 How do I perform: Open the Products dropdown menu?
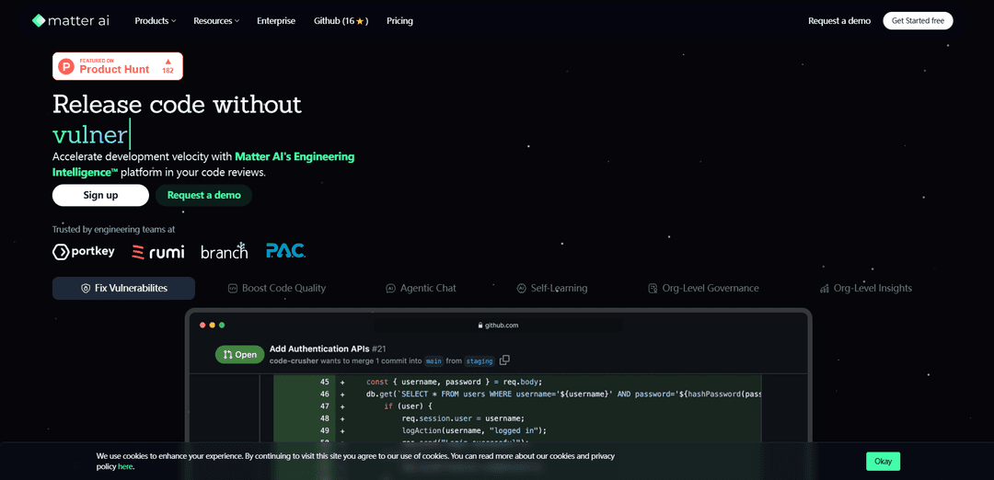click(x=156, y=21)
